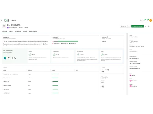Favorite the dataset with the star icon
Viewport: 153px width, 114px height.
[x=146, y=26]
